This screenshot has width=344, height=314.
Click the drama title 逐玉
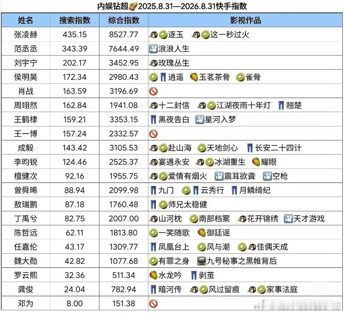pos(176,34)
